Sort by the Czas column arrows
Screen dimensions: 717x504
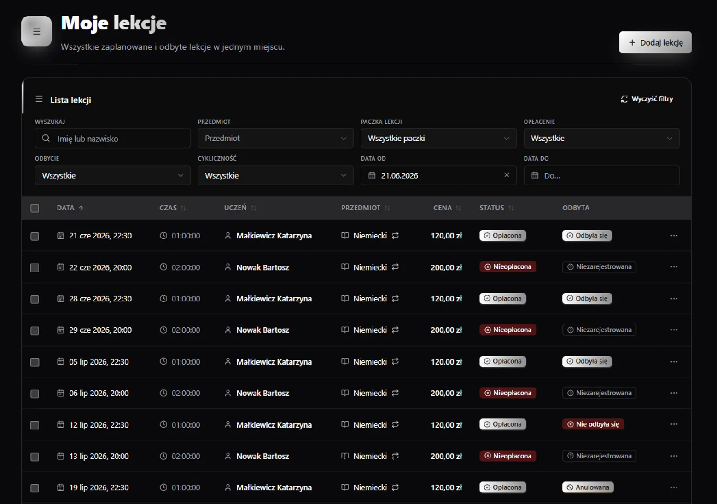(183, 208)
